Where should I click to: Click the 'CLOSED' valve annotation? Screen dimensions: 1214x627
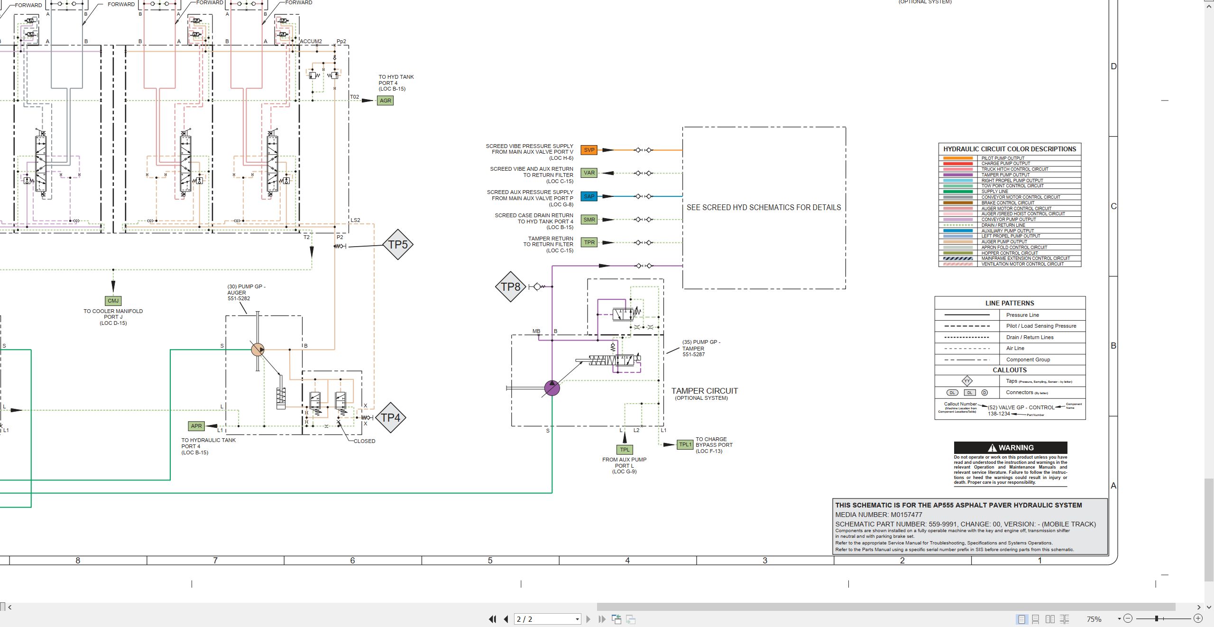pyautogui.click(x=364, y=441)
